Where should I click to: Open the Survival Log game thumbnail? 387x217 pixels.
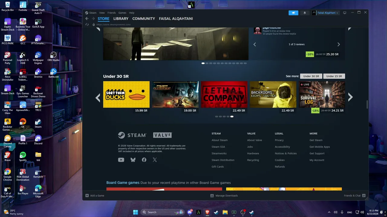tap(322, 94)
